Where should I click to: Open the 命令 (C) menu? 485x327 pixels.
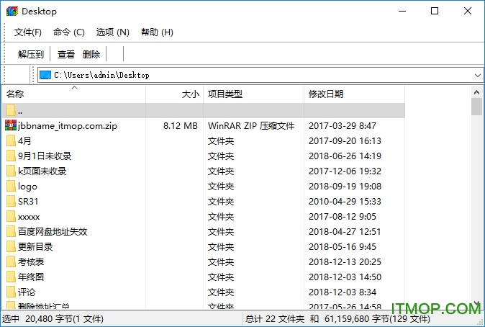(x=68, y=32)
